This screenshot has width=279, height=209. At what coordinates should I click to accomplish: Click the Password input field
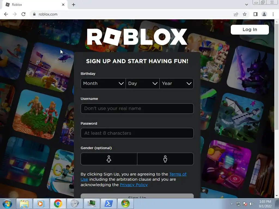click(137, 133)
